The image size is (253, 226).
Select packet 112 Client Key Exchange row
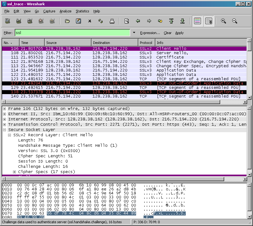click(x=124, y=62)
